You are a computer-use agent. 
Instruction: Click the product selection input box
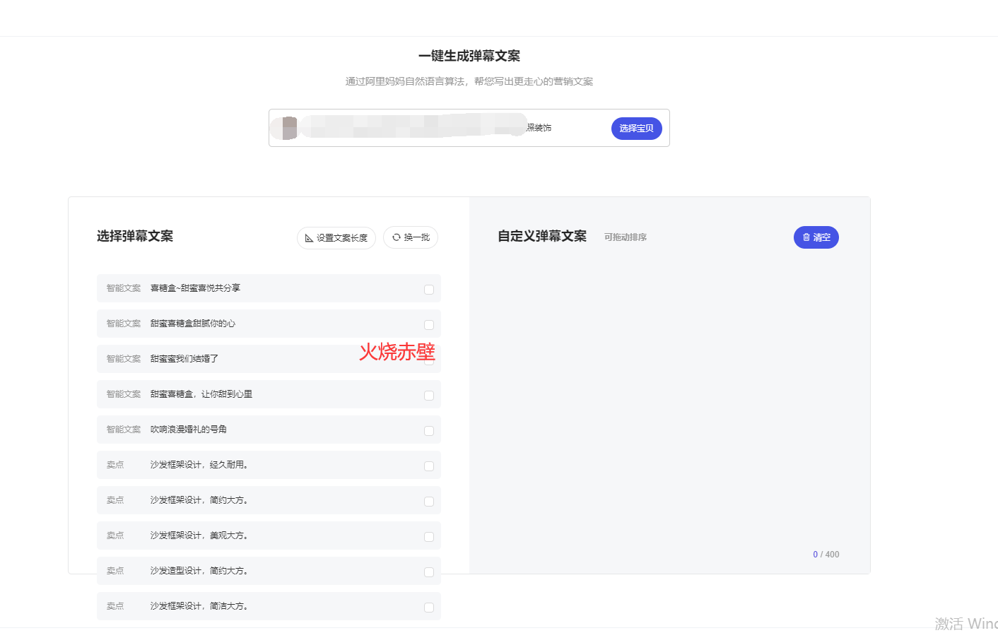469,128
